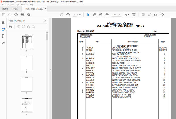Click description ESI 3.5M WIDE

coord(118,63)
